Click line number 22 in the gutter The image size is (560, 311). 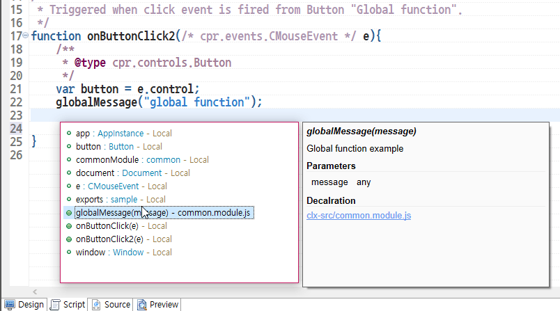pyautogui.click(x=16, y=102)
